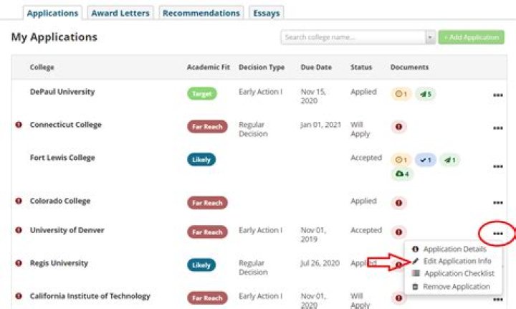The height and width of the screenshot is (309, 516).
Task: Click the Far Reach badge for Connecticut College
Action: pyautogui.click(x=207, y=127)
